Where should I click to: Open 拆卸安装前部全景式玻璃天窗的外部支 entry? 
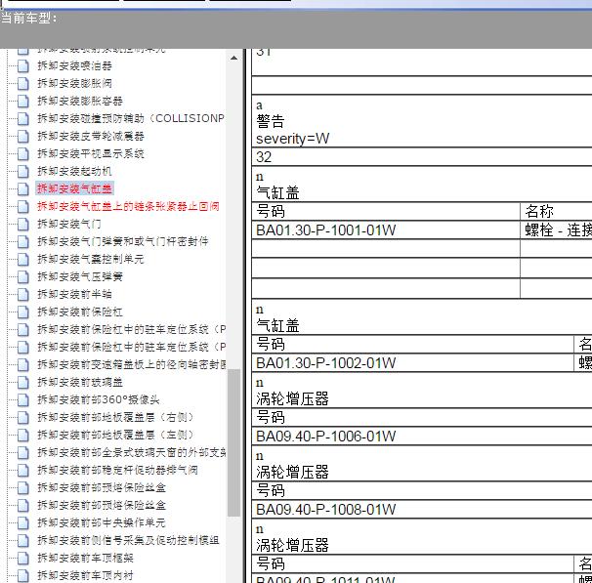131,452
